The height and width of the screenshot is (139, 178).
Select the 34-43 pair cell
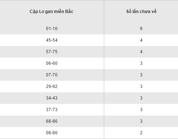[x=52, y=98]
